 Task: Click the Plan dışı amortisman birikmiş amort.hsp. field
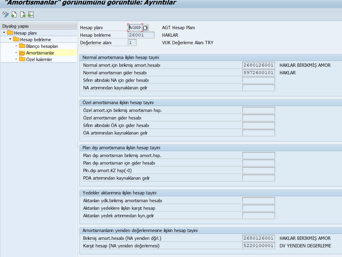[259, 155]
